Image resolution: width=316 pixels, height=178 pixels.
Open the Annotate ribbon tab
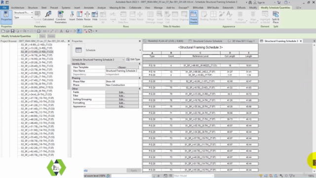[89, 8]
